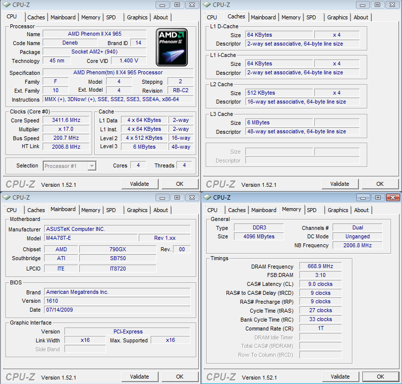Switch to Caches tab in CPU window
This screenshot has width=402, height=384.
tap(36, 17)
